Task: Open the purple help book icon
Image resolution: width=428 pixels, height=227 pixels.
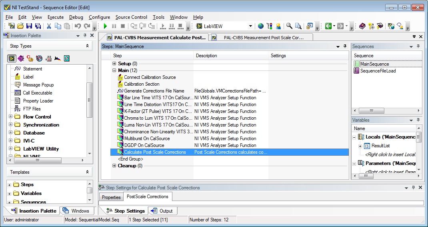Action: pos(362,26)
